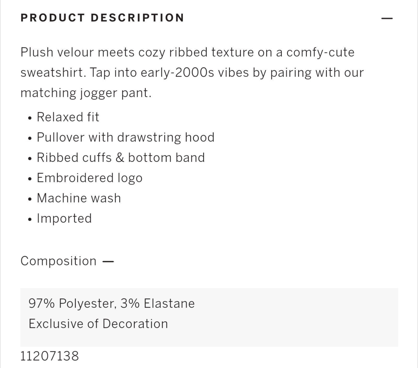Click the bullet dot before 'Imported'

click(30, 219)
